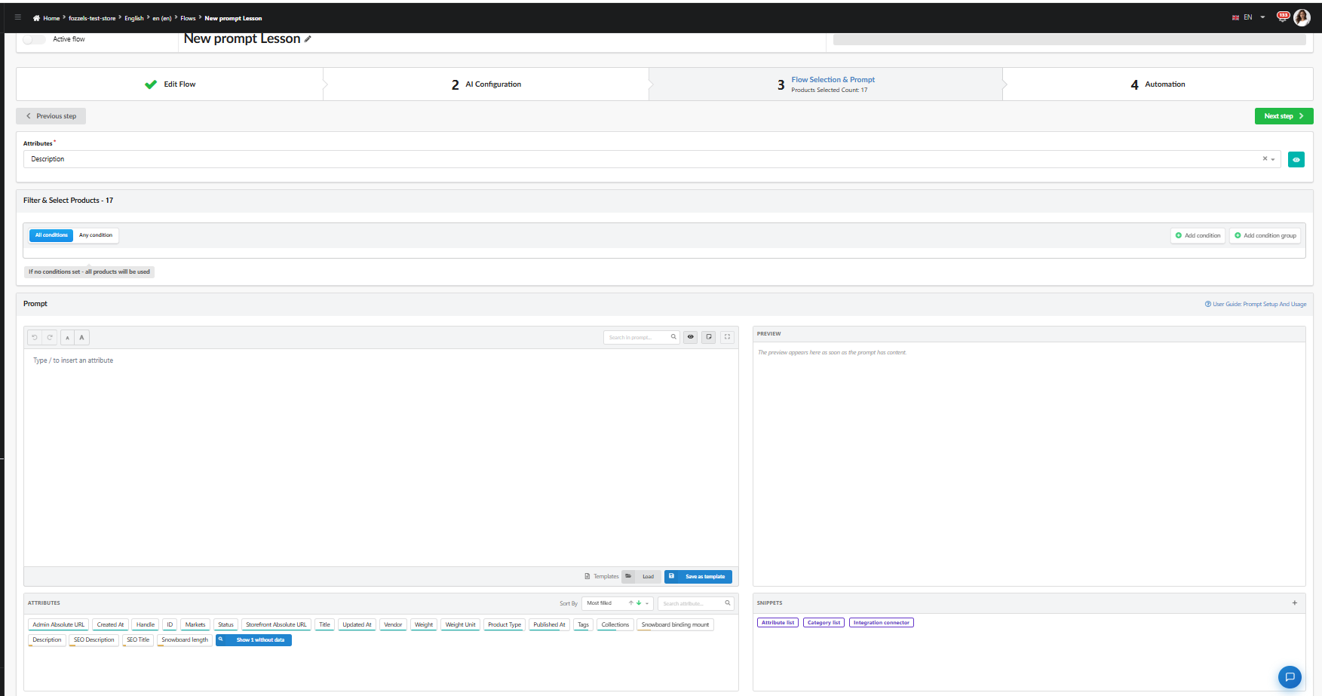
Task: Insert the Snowboard length attribute chip
Action: click(185, 640)
